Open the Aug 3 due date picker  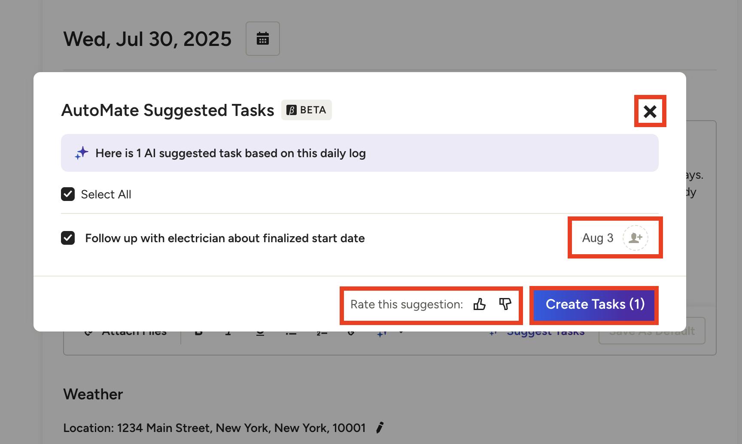[597, 238]
